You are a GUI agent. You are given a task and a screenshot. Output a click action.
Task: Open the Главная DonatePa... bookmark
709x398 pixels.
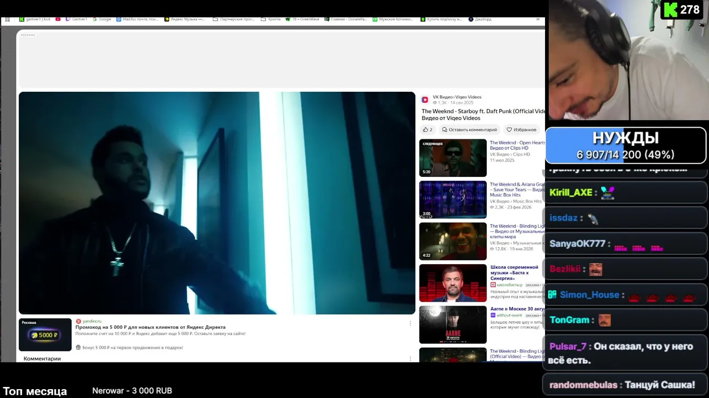tap(346, 19)
